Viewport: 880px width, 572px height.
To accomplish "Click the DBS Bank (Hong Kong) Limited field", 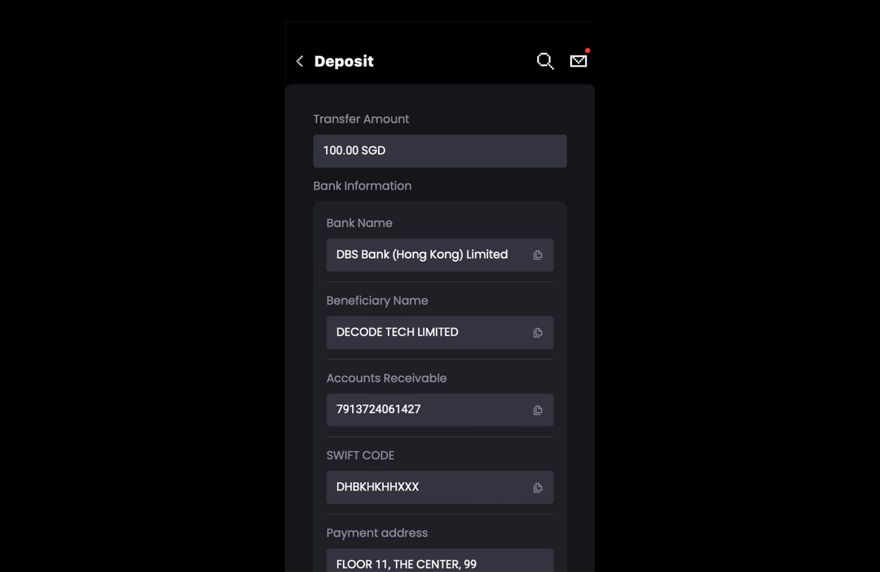I will pyautogui.click(x=440, y=255).
